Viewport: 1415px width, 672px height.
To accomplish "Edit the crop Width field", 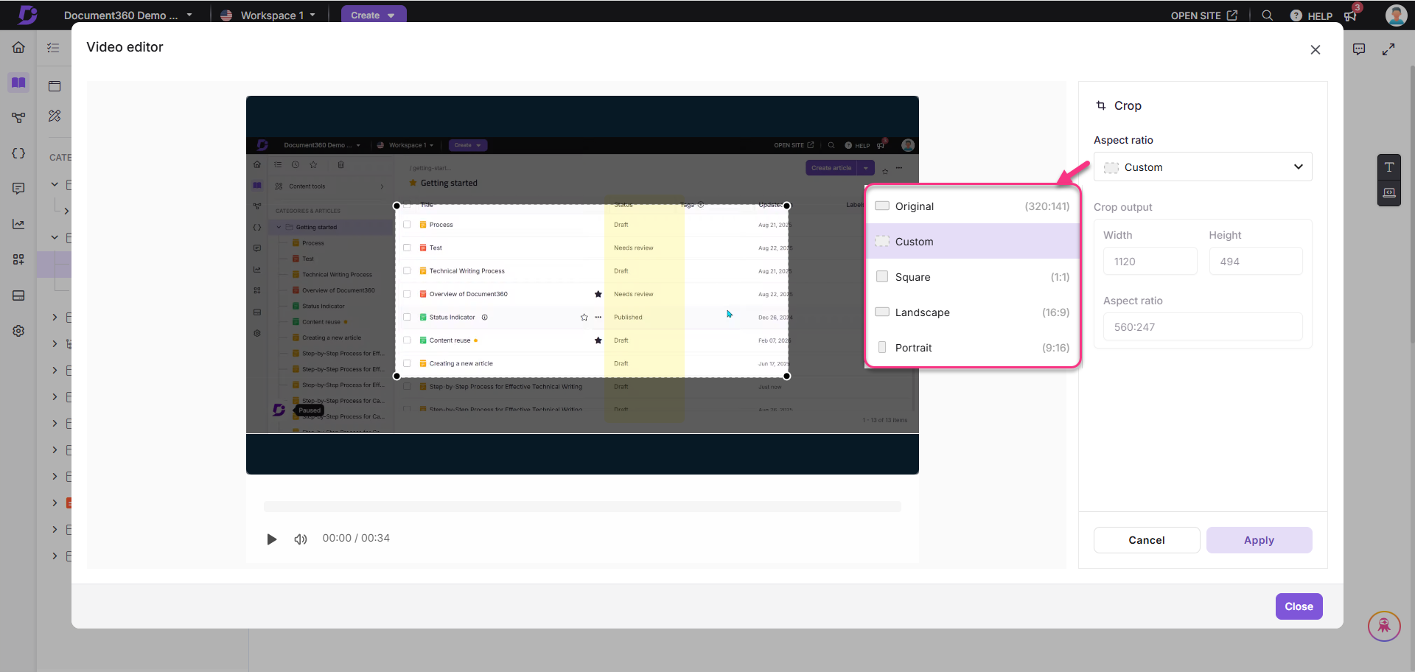I will (1150, 262).
